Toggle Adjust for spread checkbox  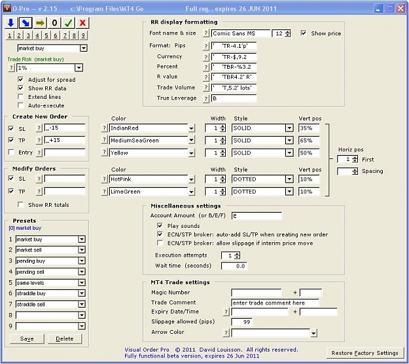click(20, 79)
